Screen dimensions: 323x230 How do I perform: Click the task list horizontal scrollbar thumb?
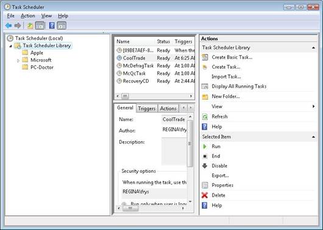[125, 96]
